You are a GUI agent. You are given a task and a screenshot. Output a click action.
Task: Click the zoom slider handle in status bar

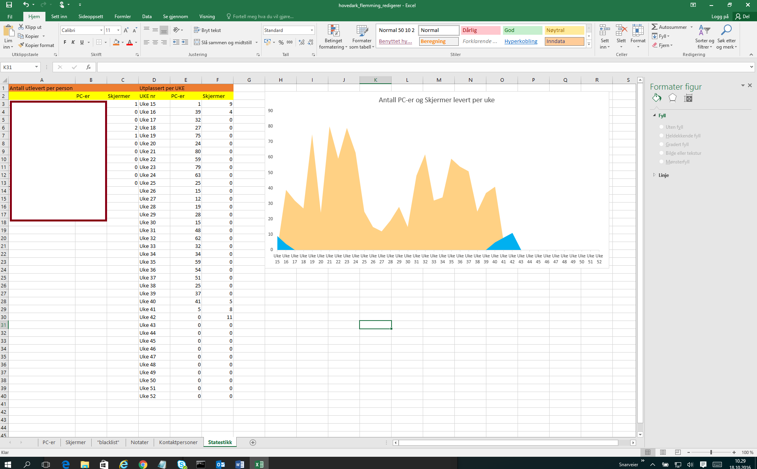coord(711,452)
